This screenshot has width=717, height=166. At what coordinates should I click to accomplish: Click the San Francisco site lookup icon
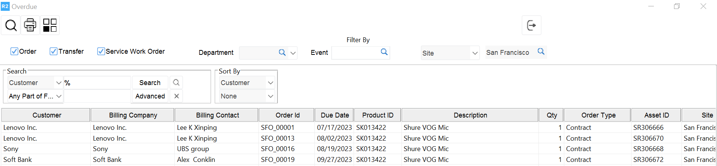tap(541, 51)
